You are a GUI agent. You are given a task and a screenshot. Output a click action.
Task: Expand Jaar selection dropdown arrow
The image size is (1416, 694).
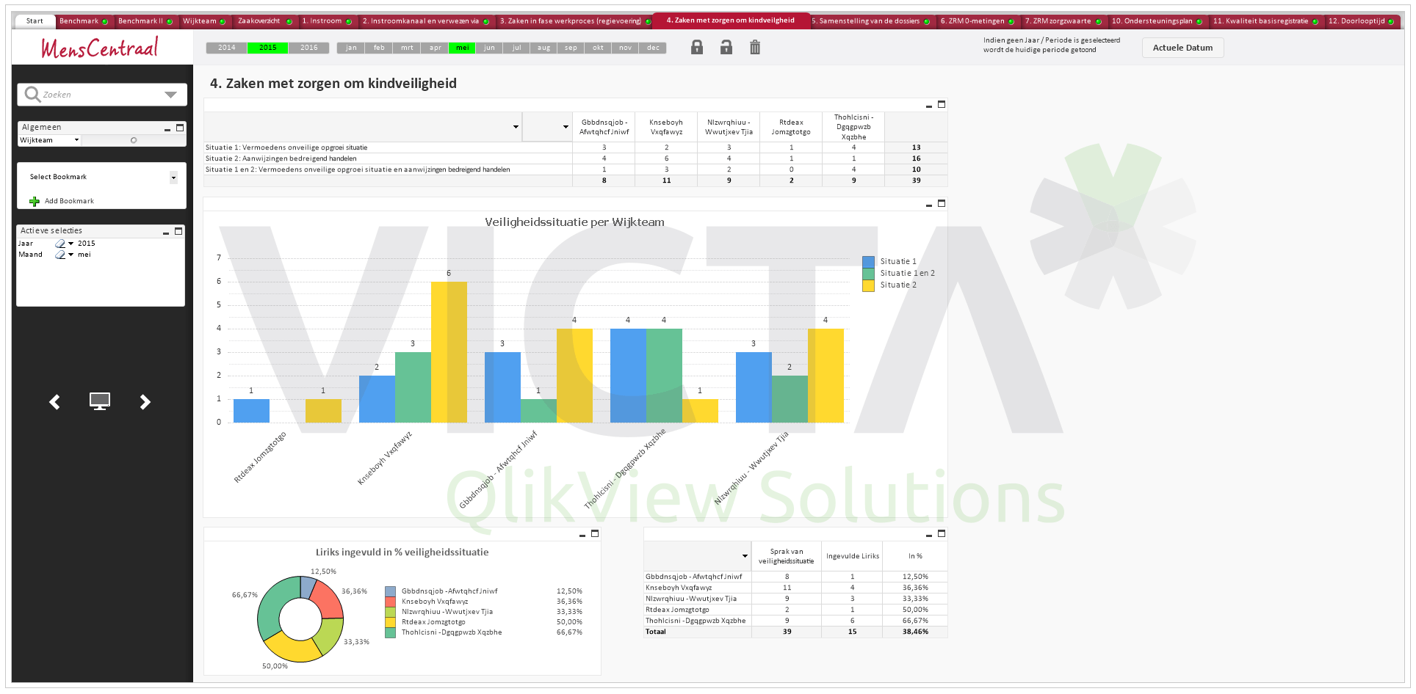click(71, 244)
